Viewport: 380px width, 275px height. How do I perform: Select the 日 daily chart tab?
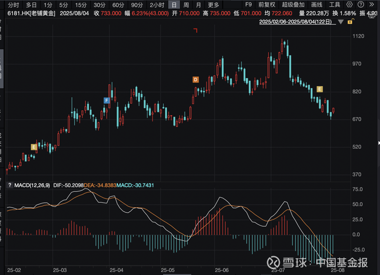click(x=174, y=5)
